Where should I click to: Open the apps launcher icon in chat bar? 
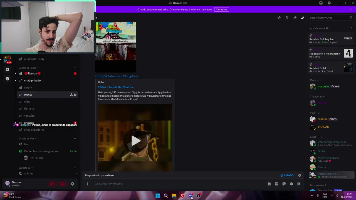pyautogui.click(x=299, y=184)
